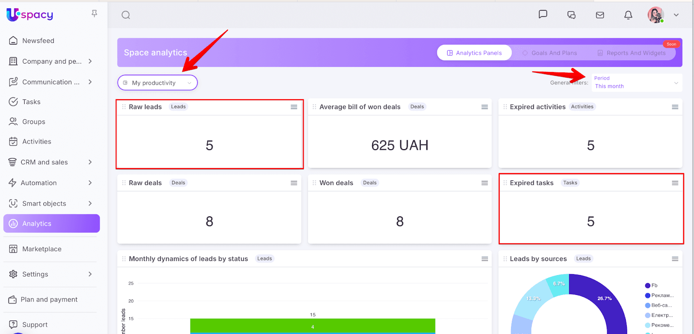This screenshot has height=334, width=694.
Task: Click the Marketplace store icon
Action: pyautogui.click(x=13, y=249)
